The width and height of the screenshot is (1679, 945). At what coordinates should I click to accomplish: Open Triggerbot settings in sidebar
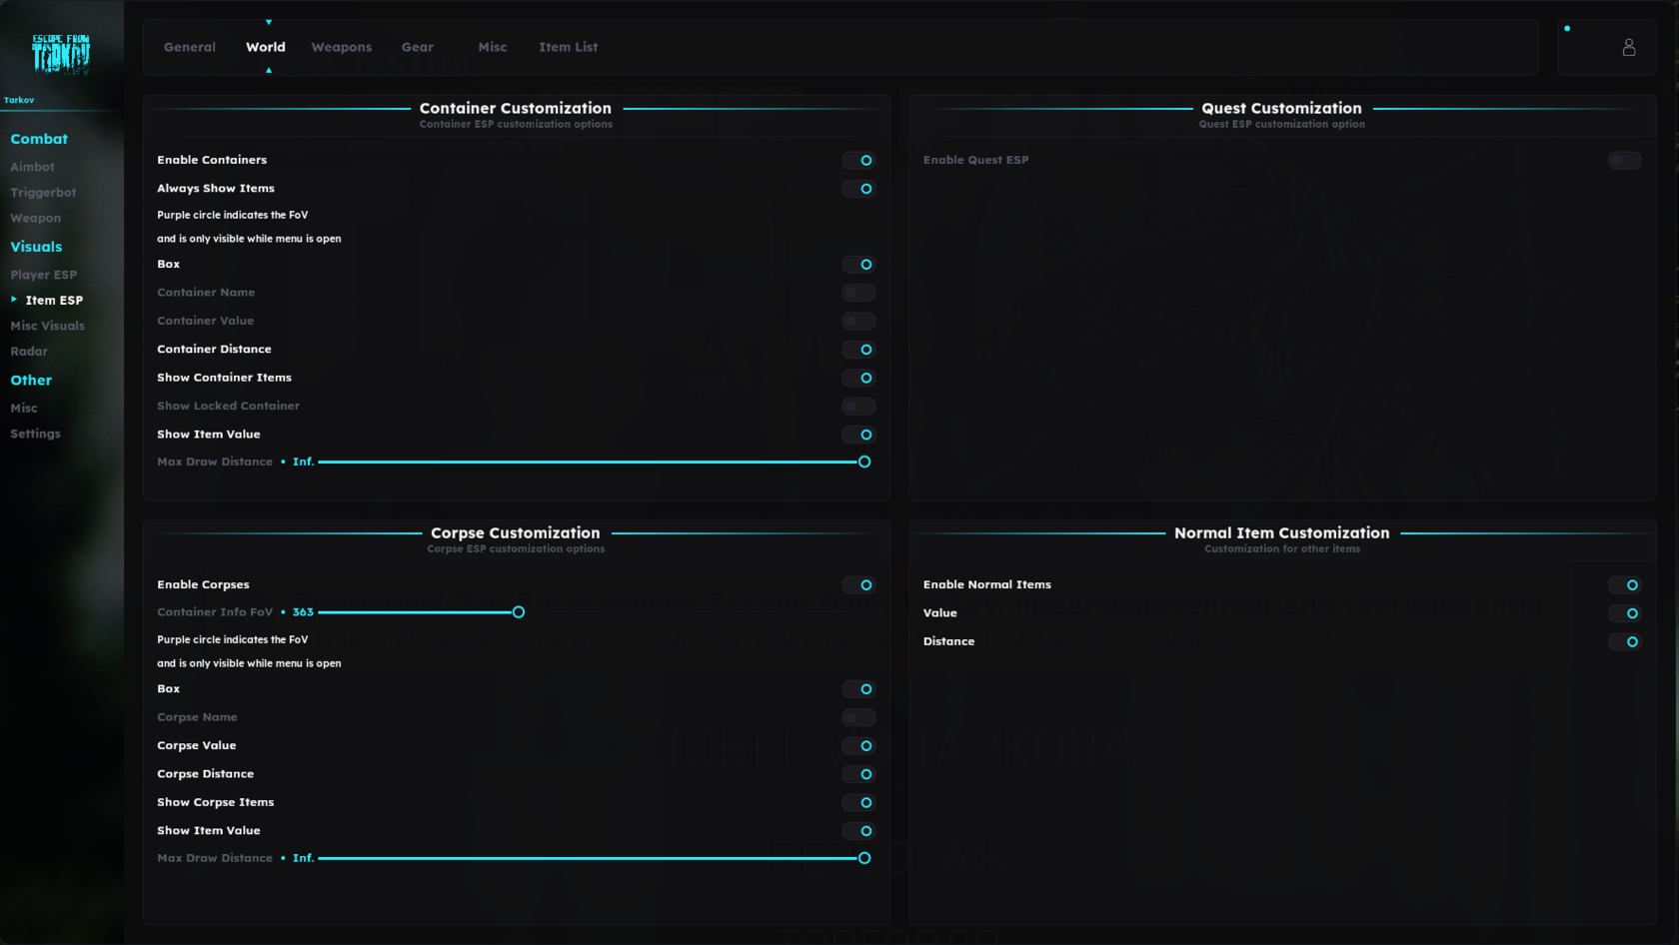coord(43,193)
